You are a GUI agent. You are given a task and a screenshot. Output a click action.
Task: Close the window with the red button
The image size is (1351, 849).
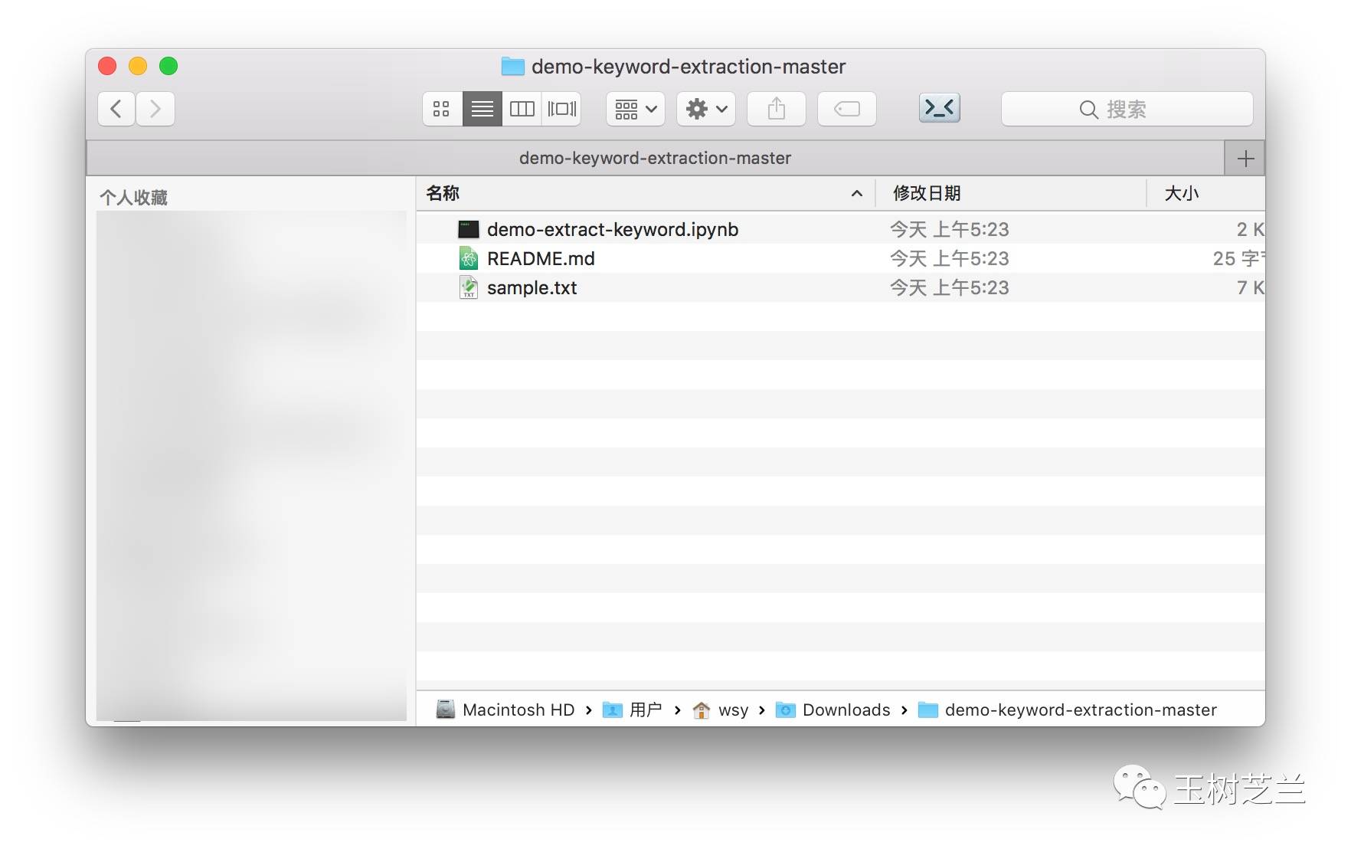(107, 66)
